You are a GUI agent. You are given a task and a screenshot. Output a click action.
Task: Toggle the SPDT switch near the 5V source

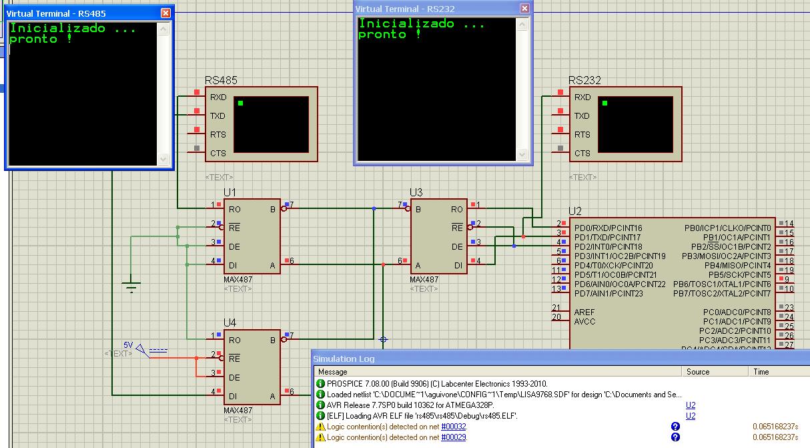pos(140,348)
